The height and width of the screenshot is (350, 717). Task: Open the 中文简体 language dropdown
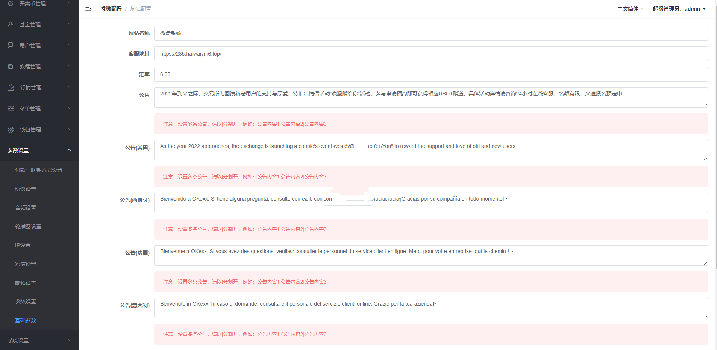click(x=631, y=9)
